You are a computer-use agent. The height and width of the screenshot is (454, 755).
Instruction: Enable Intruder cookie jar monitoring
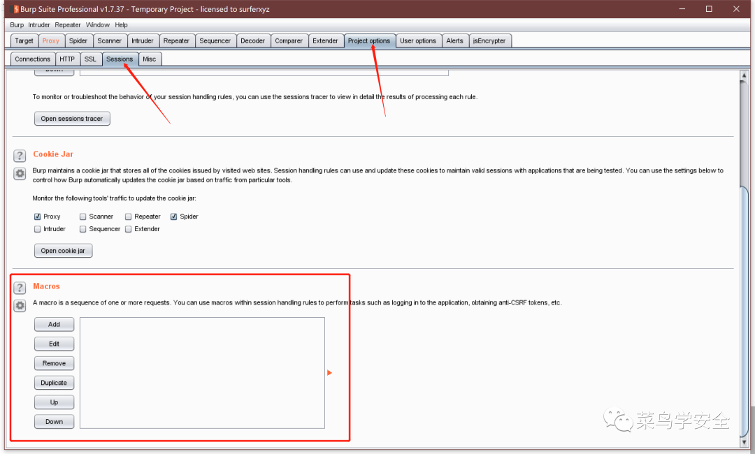coord(38,229)
